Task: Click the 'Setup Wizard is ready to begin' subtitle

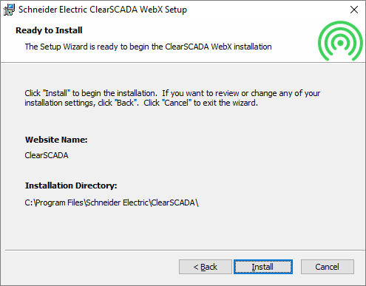Action: click(x=148, y=47)
